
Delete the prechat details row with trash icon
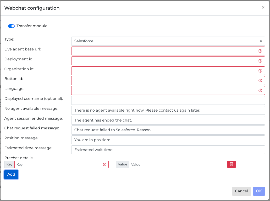coord(231,164)
